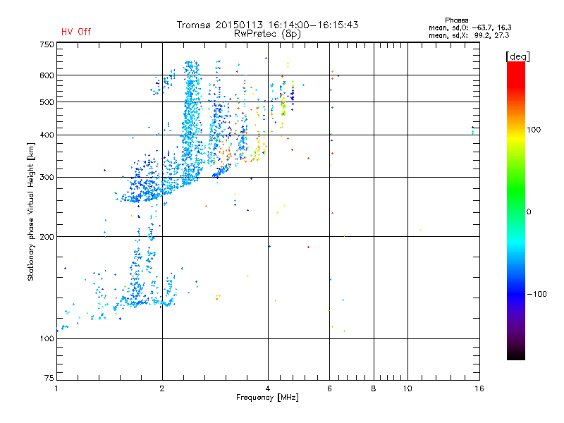Image resolution: width=564 pixels, height=423 pixels.
Task: Click the 'Stationary phase Virtual Height [km]' axis label
Action: click(31, 211)
